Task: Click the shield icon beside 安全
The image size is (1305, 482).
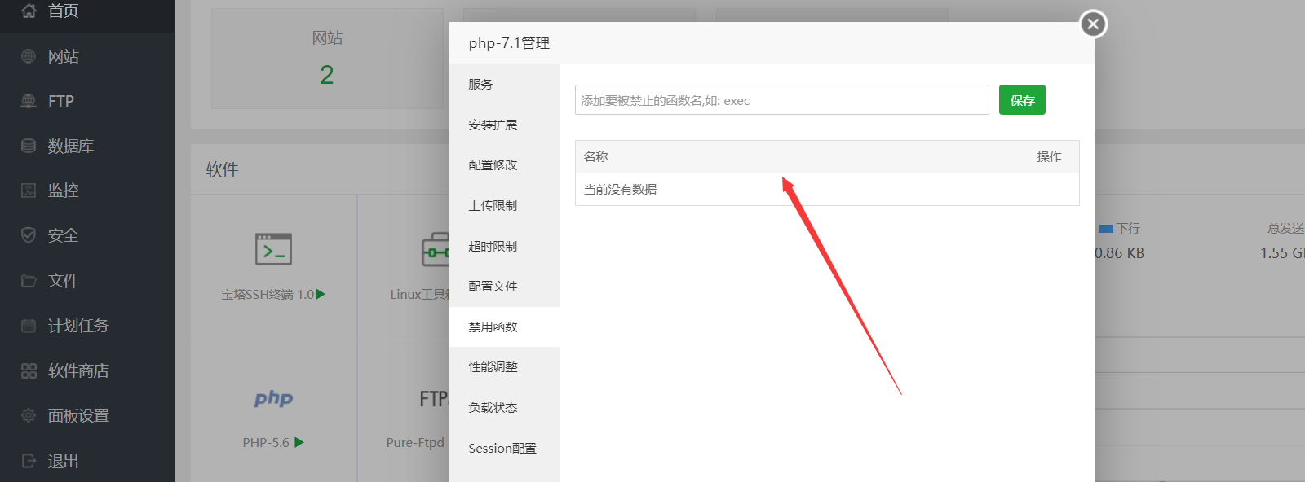Action: (29, 235)
